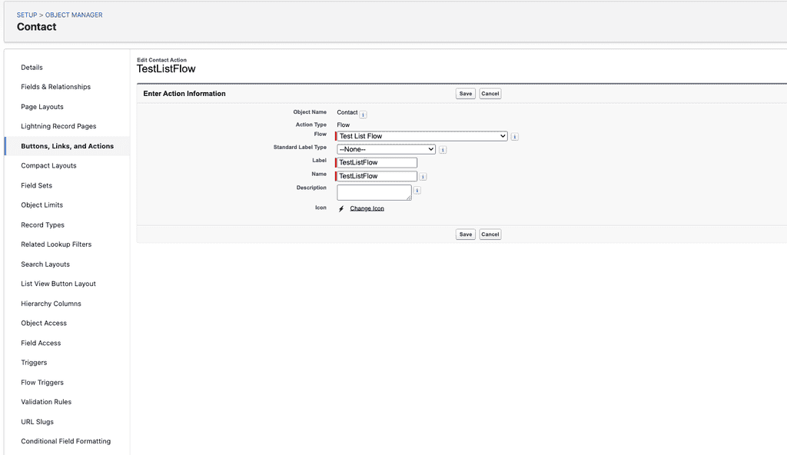Select Flow Triggers in the sidebar
The width and height of the screenshot is (787, 455).
tap(42, 382)
